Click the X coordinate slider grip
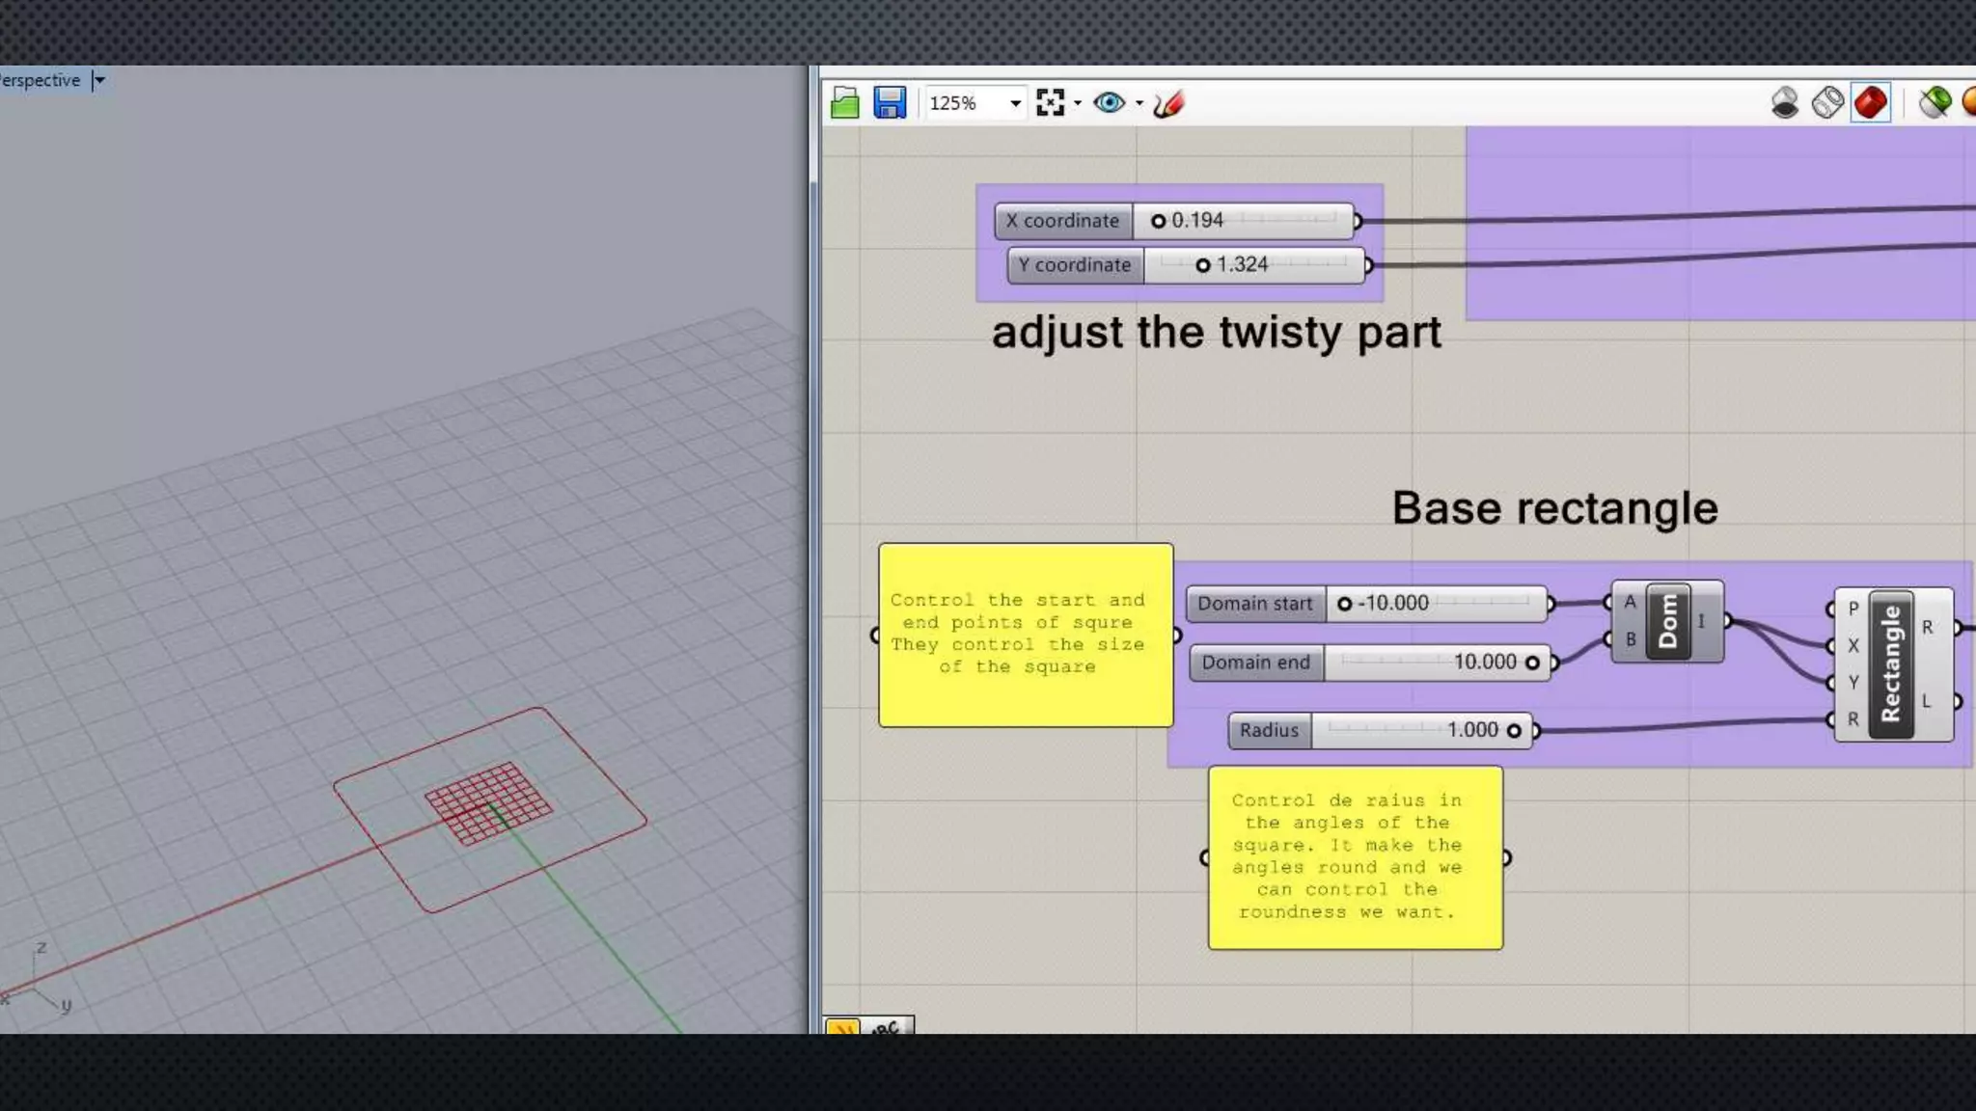1976x1111 pixels. (1158, 221)
